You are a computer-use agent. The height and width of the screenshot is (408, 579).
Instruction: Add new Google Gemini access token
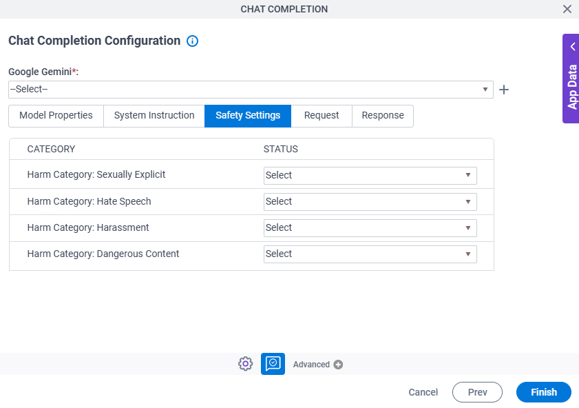click(504, 90)
